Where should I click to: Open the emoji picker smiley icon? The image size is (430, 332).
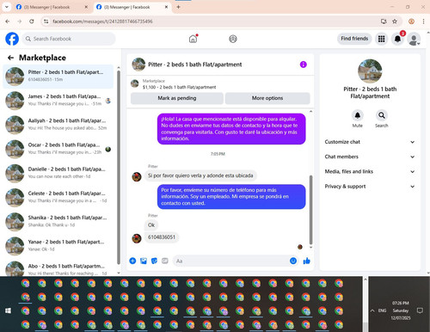(293, 261)
